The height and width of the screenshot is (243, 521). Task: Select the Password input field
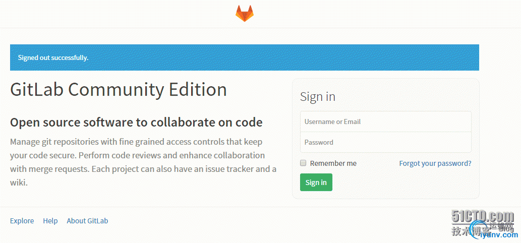coord(386,142)
